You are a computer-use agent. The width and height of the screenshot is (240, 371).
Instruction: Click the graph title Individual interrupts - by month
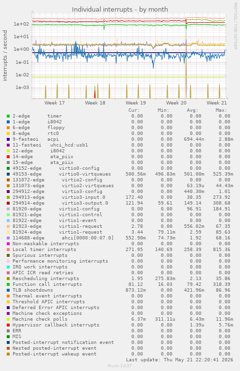120,10
